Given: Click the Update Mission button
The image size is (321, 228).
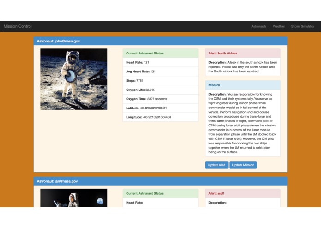Looking at the screenshot, I should click(243, 165).
